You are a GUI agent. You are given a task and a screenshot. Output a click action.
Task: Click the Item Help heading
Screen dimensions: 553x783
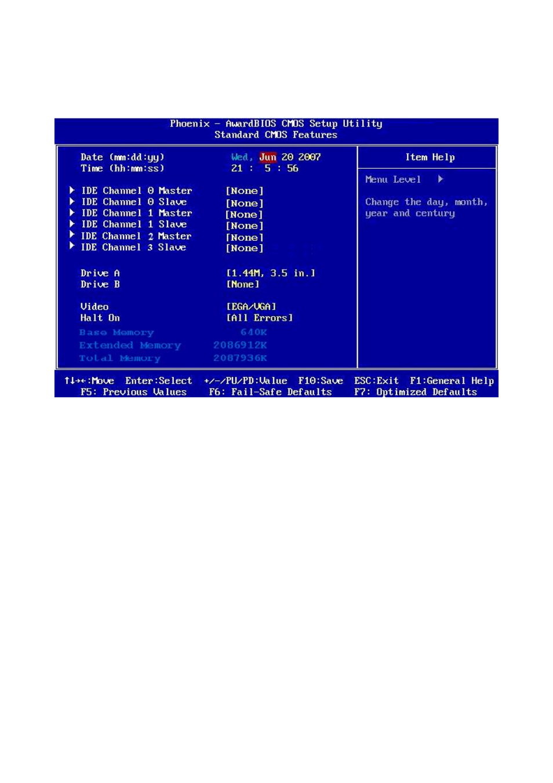point(430,157)
